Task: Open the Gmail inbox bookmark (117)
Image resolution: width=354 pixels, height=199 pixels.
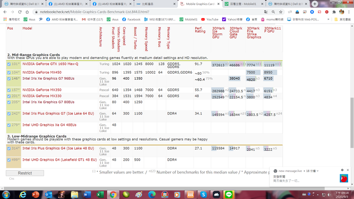Action: tap(92, 19)
